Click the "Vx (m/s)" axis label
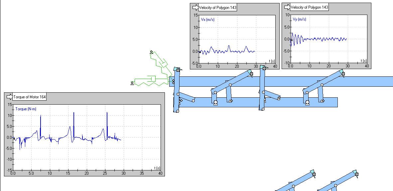This screenshot has height=191, width=393. pos(207,20)
